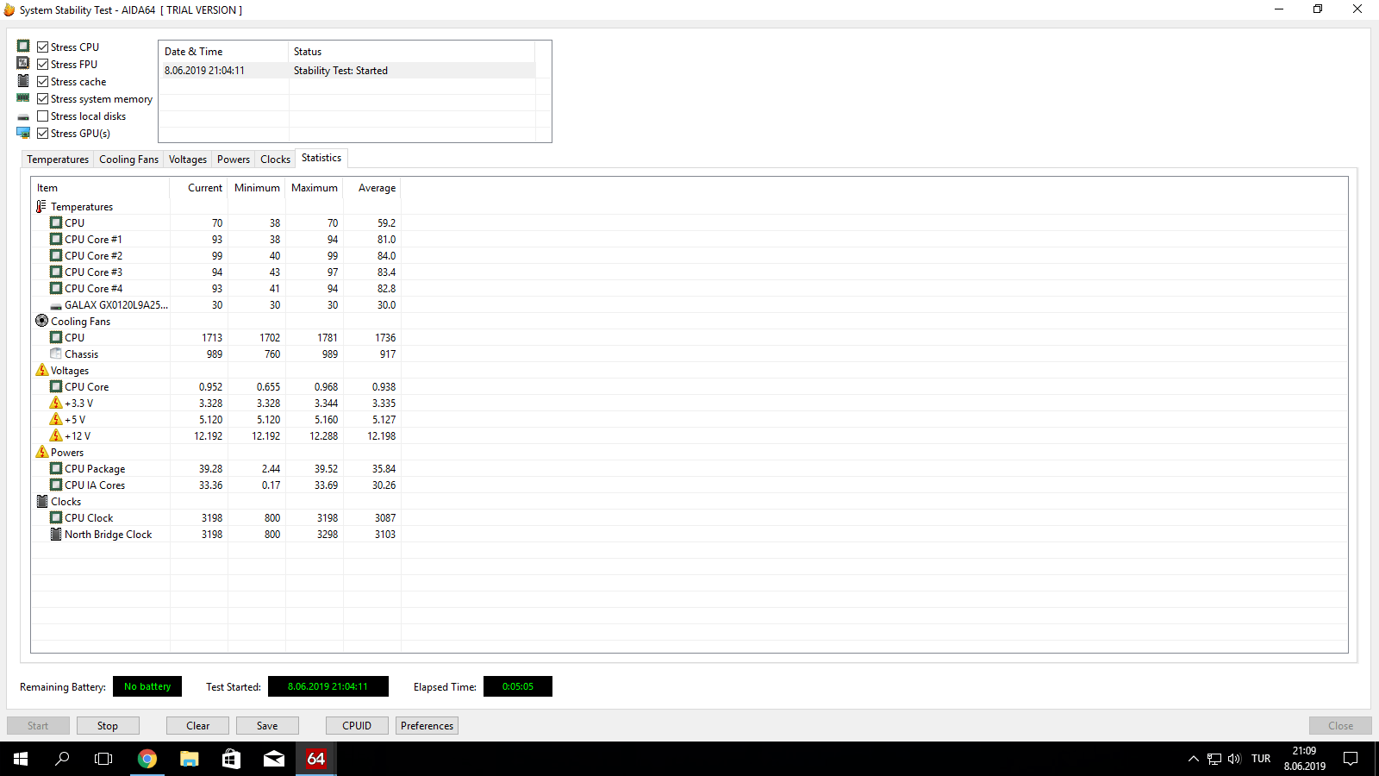Select the CPU Core #2 temperature row
The width and height of the screenshot is (1379, 776).
click(216, 256)
